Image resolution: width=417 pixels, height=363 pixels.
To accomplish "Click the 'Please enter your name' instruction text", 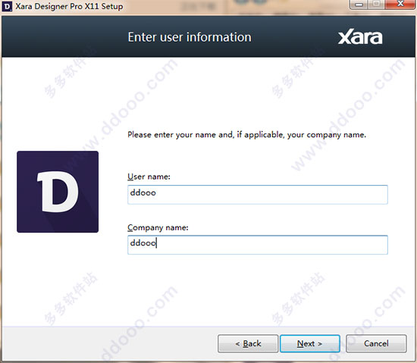I will click(x=246, y=135).
